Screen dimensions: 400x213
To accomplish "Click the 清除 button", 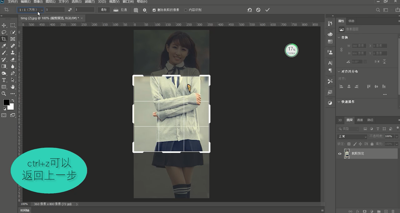I will (x=104, y=10).
